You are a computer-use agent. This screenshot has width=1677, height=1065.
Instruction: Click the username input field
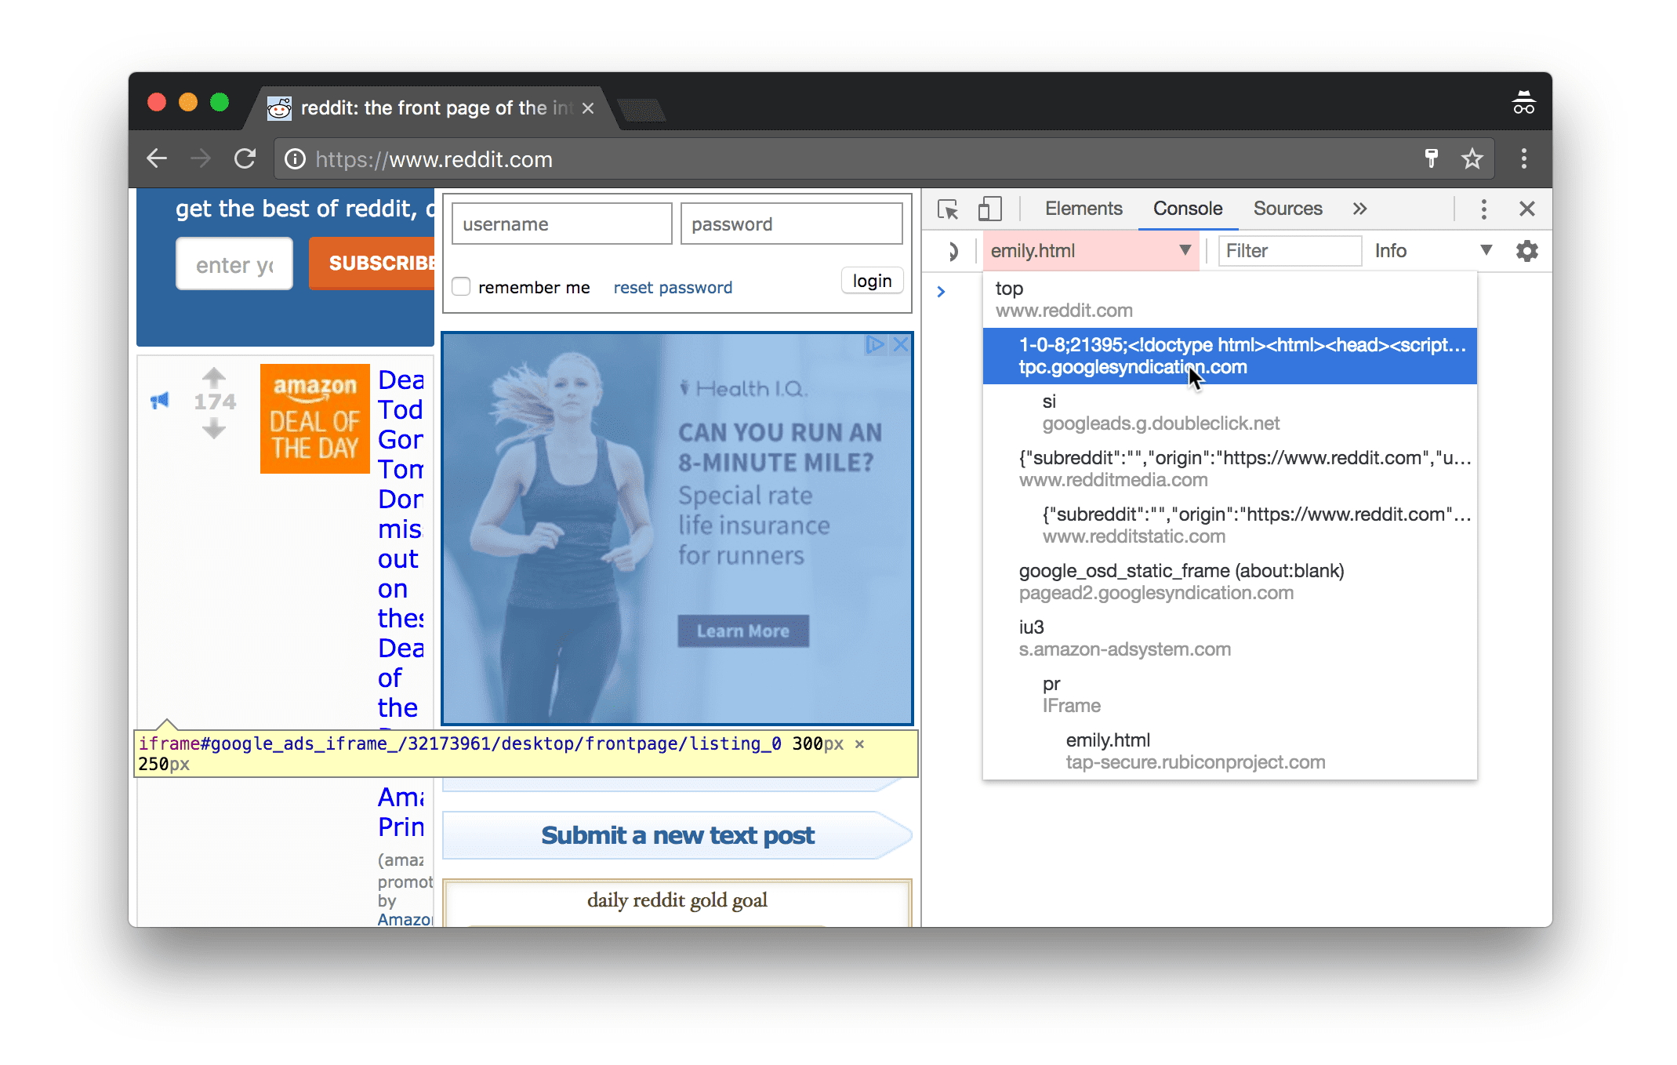(558, 224)
